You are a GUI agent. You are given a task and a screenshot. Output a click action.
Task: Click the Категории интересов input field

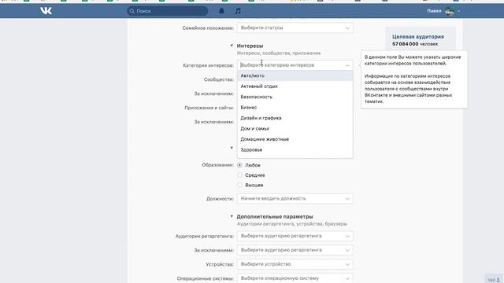coord(295,65)
